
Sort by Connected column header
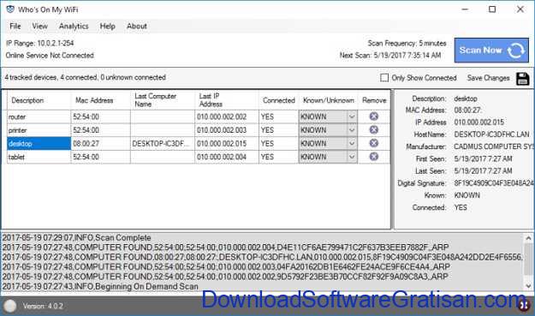pyautogui.click(x=278, y=100)
